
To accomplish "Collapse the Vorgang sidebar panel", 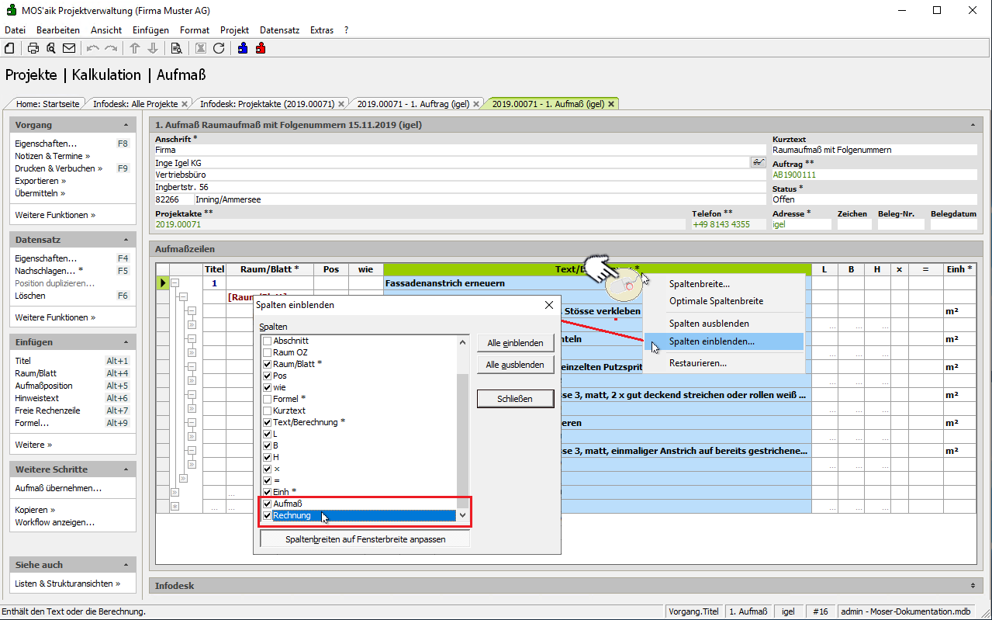I will click(x=126, y=125).
